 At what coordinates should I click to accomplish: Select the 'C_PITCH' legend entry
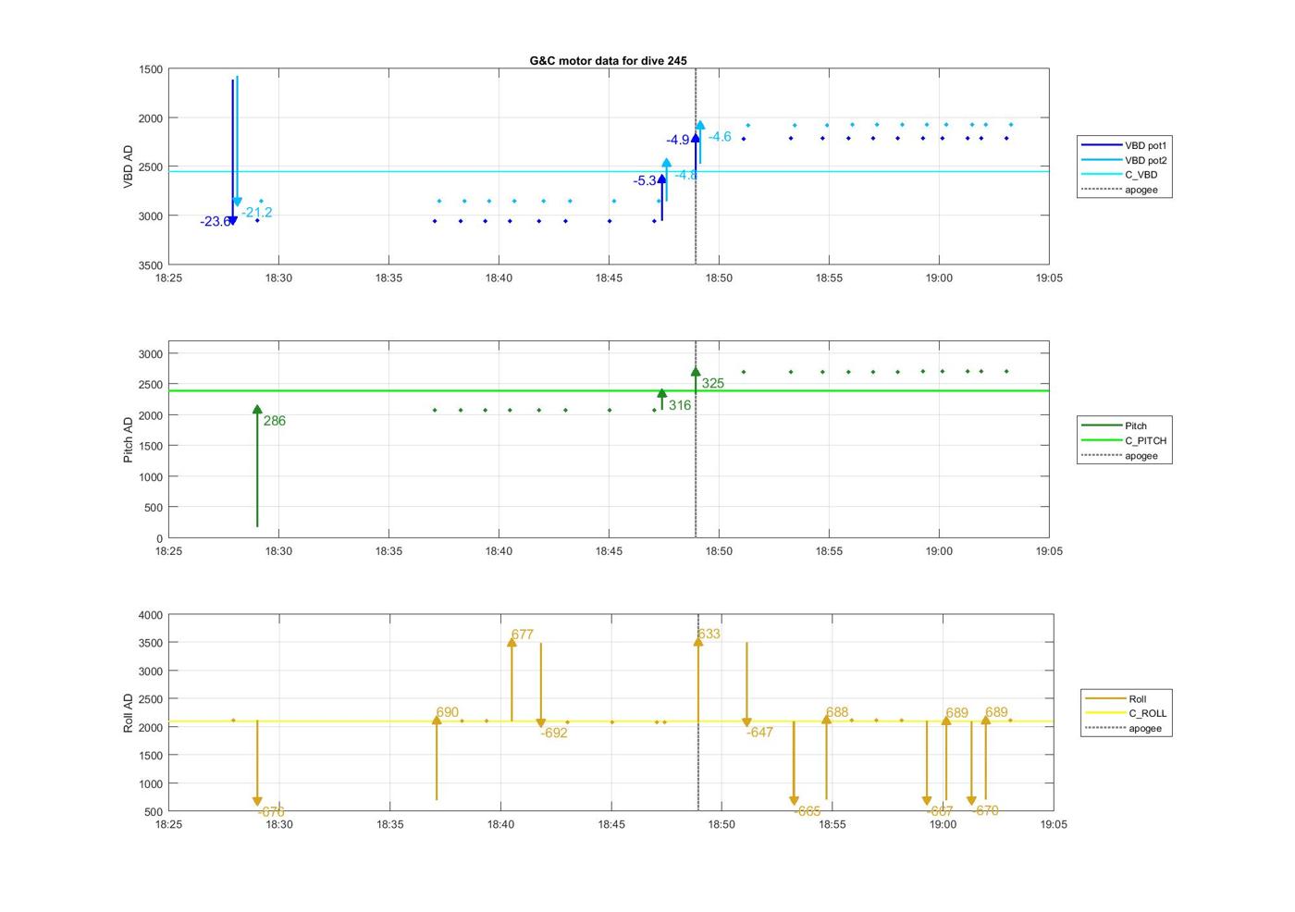click(1125, 440)
